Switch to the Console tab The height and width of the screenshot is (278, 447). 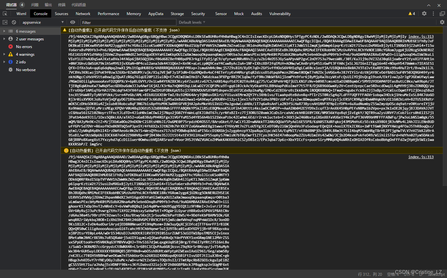click(41, 14)
